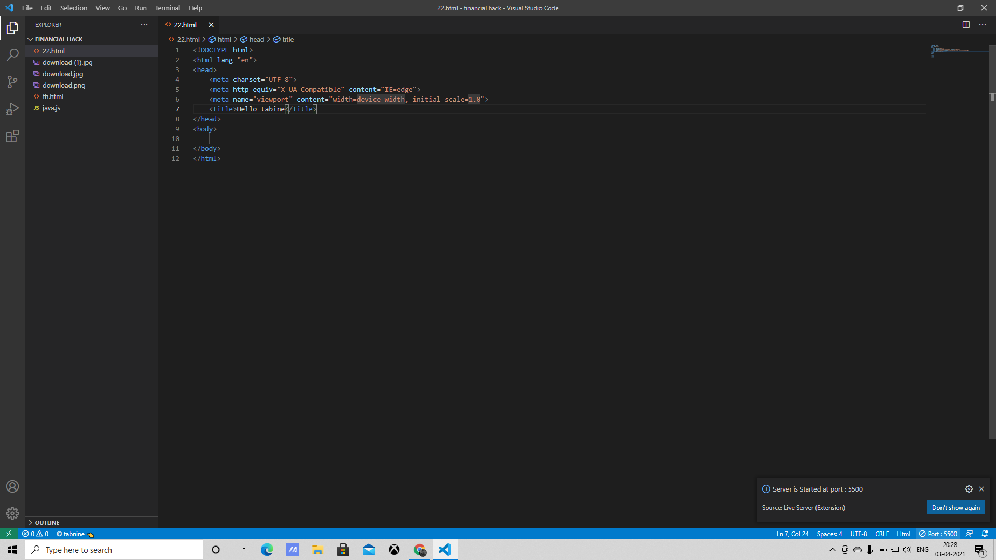Click the Don't show again button
The image size is (996, 560).
(x=956, y=507)
